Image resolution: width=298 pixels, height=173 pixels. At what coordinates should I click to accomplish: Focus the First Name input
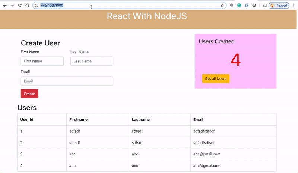coord(42,61)
